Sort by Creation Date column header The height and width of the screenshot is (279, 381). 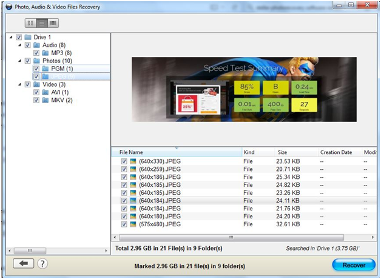tap(340, 152)
